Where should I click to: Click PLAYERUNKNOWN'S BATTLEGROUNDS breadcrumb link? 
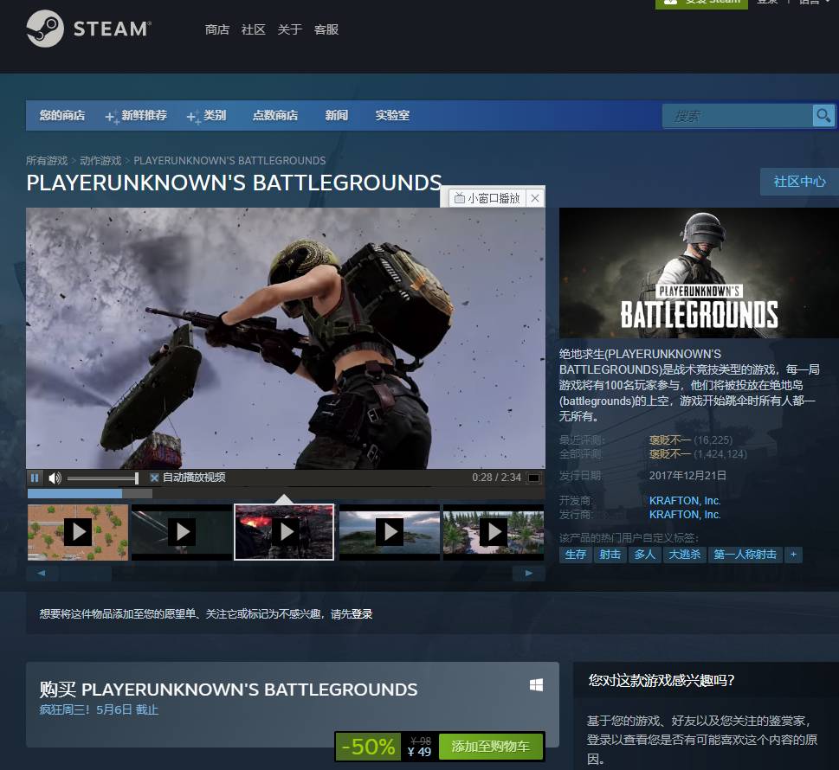229,160
